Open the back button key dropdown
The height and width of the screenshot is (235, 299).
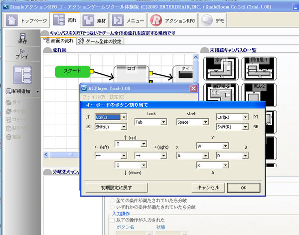[x=163, y=122]
